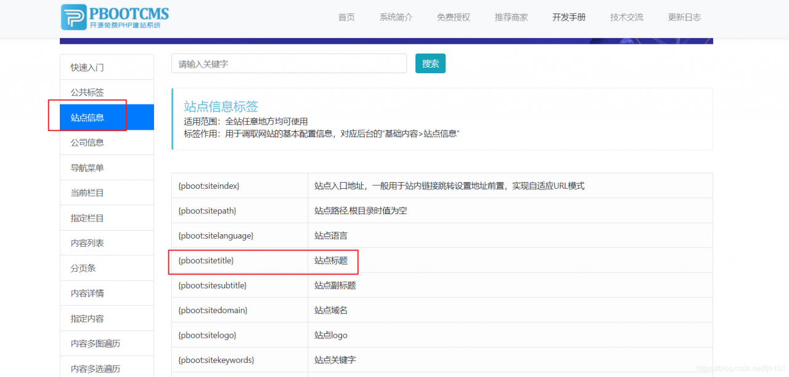
Task: Open the 首页 navigation item
Action: [346, 17]
